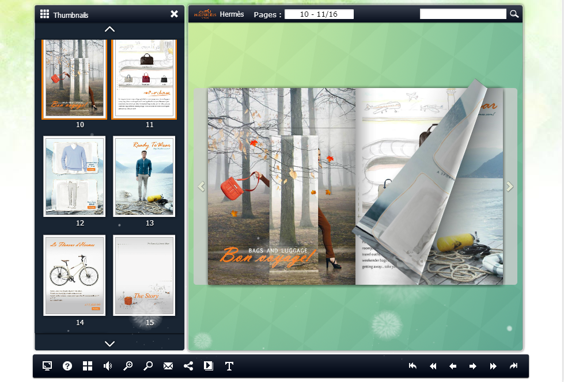The height and width of the screenshot is (382, 564).
Task: Open social sharing with the share icon
Action: click(188, 366)
